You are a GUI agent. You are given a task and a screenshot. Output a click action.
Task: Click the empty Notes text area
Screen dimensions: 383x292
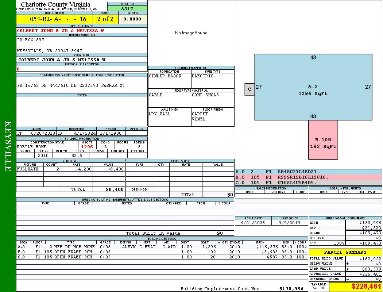click(x=82, y=111)
